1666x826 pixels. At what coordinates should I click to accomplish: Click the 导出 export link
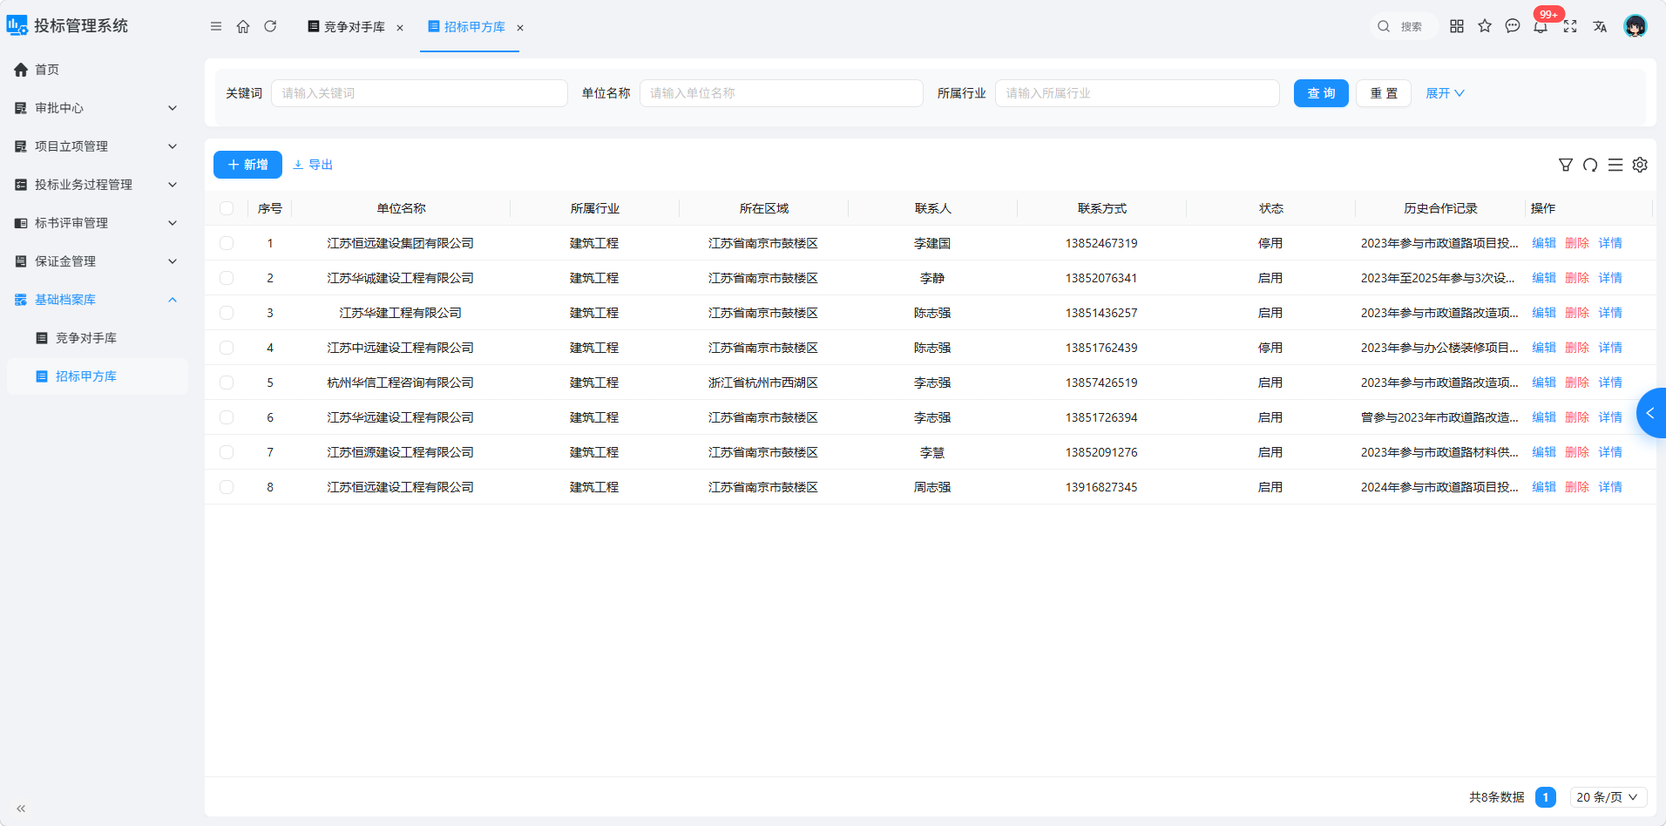pyautogui.click(x=313, y=165)
